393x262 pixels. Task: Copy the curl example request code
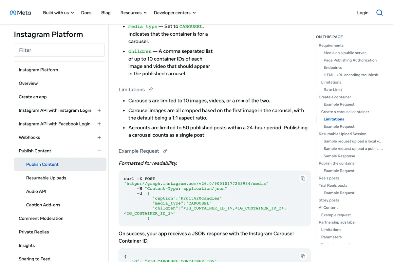point(303,178)
